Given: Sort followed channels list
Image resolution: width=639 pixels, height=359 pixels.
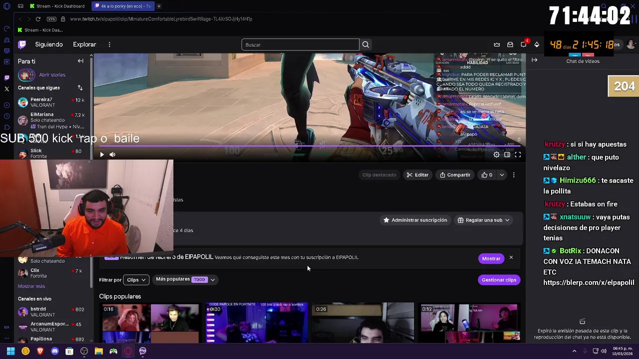Looking at the screenshot, I should coord(80,88).
